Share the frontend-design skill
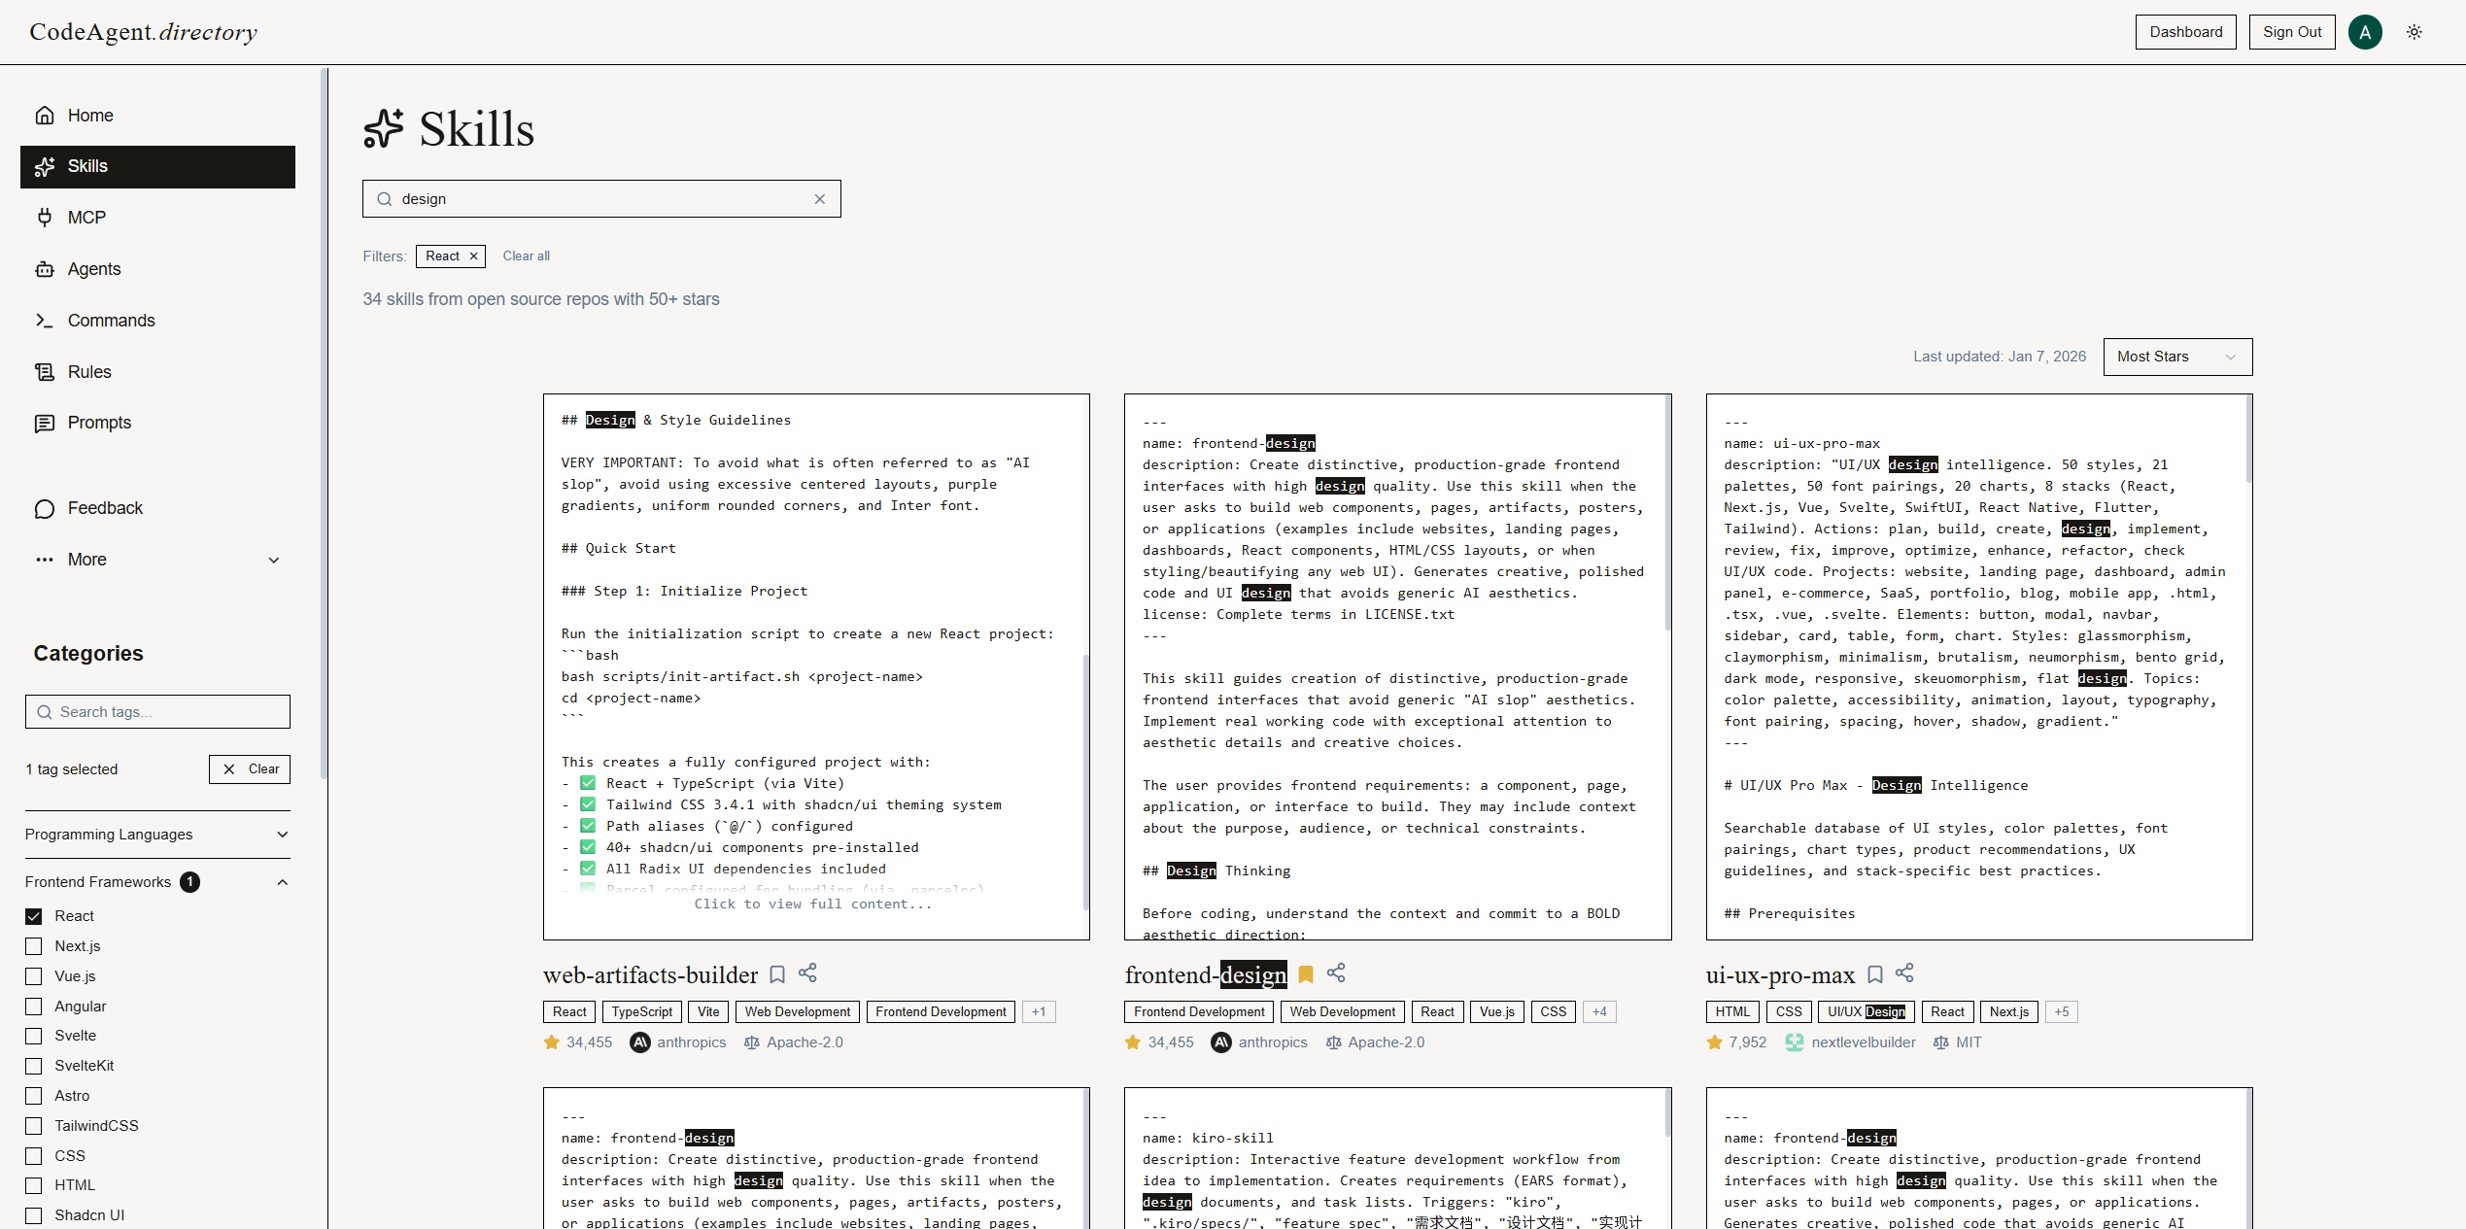The width and height of the screenshot is (2466, 1229). click(x=1336, y=973)
